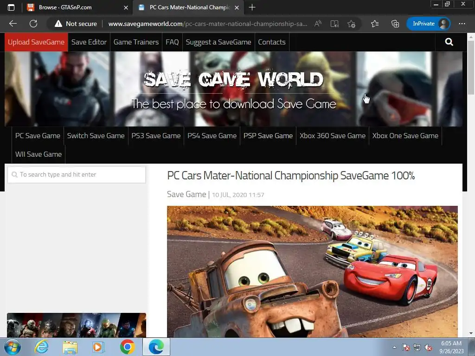Open the Save Editor menu item
The image size is (475, 356).
pyautogui.click(x=89, y=42)
